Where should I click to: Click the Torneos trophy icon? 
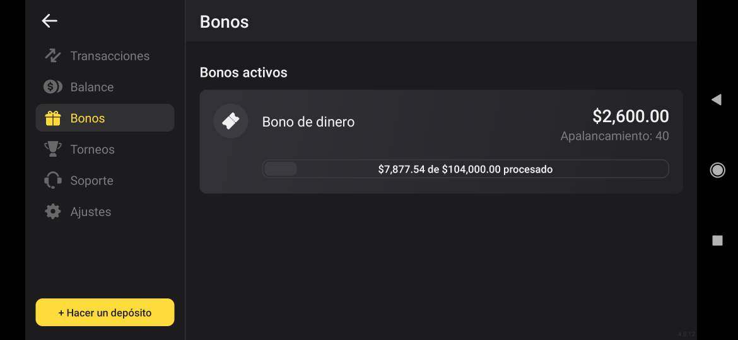(53, 149)
